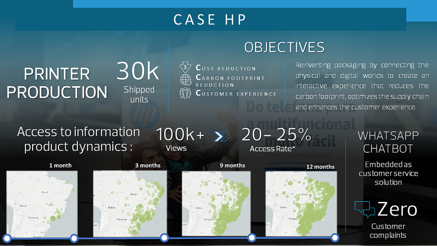
Task: Click the Zero text
Action: coord(398,209)
